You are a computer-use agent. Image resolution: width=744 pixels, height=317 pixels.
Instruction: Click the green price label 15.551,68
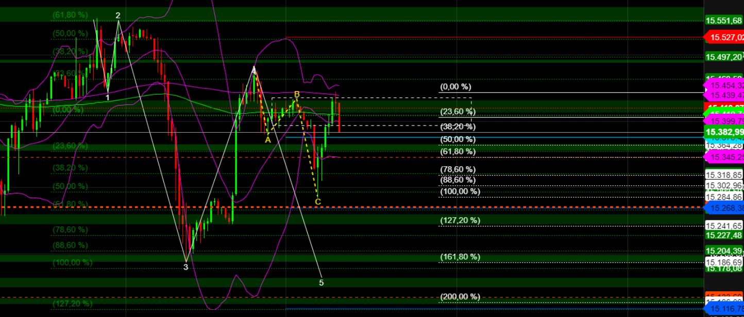[x=722, y=21]
